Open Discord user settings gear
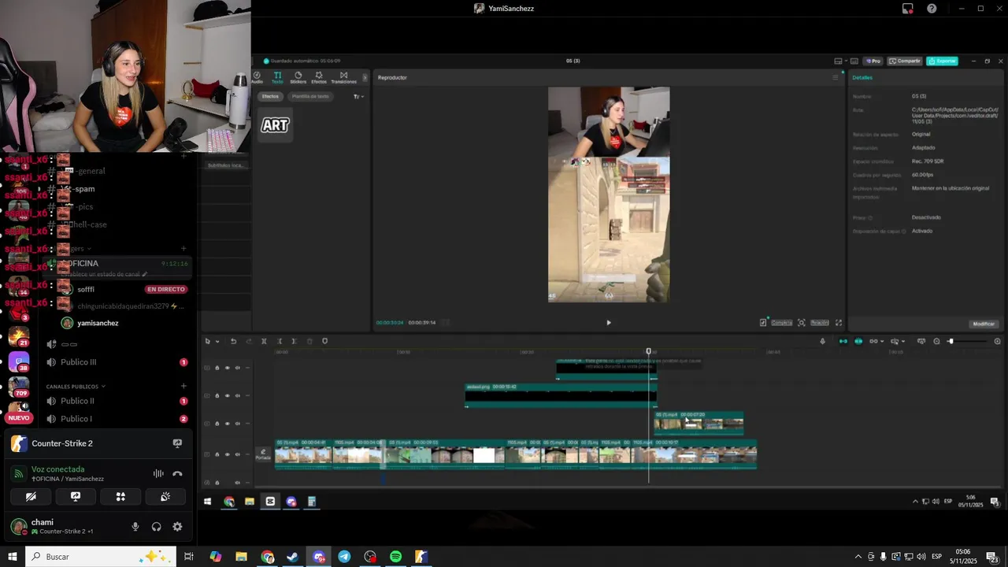Viewport: 1008px width, 567px height. 177,527
